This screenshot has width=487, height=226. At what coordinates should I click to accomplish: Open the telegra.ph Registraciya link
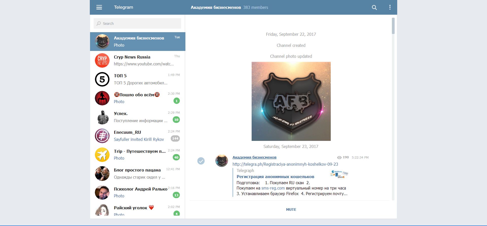coord(285,164)
